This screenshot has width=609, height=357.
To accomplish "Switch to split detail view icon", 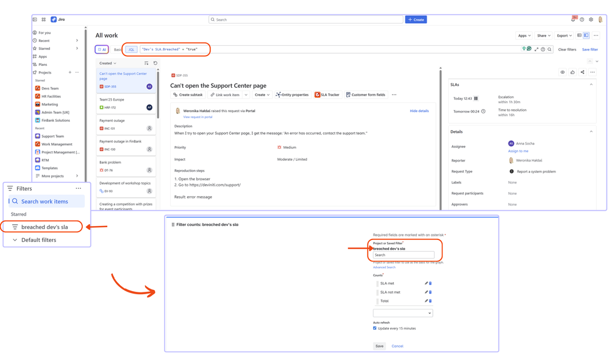I will coord(586,35).
